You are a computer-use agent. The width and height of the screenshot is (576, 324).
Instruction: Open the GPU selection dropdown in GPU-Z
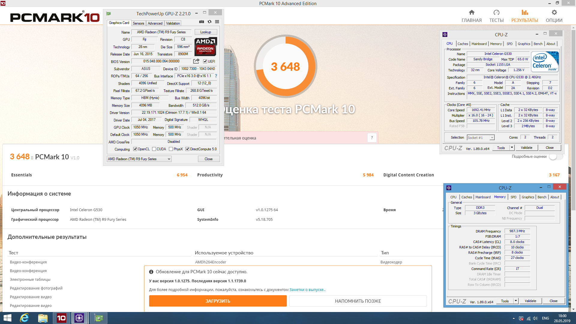(x=139, y=159)
